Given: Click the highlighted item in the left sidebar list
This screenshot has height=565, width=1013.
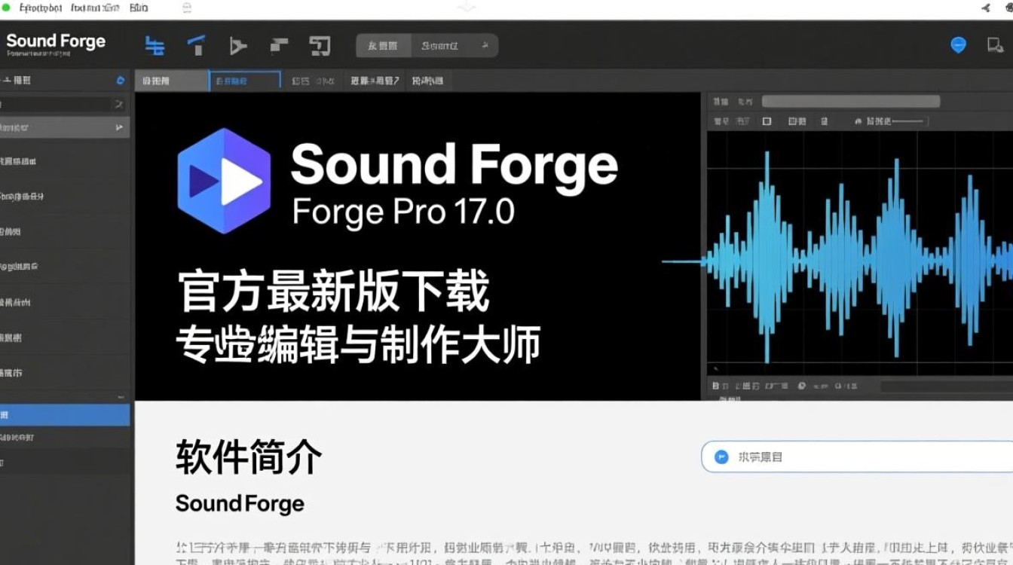Looking at the screenshot, I should click(x=64, y=414).
